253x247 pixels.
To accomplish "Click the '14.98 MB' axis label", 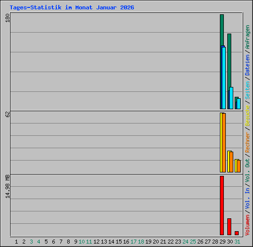I will click(x=7, y=187).
